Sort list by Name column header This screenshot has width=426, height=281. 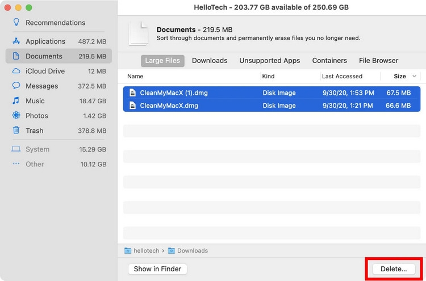click(x=135, y=76)
